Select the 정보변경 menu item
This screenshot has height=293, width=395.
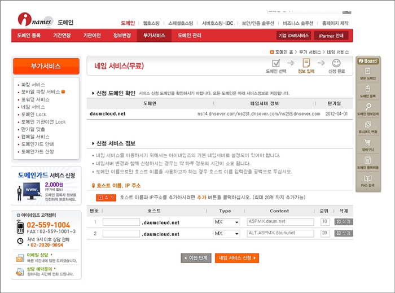pyautogui.click(x=122, y=36)
